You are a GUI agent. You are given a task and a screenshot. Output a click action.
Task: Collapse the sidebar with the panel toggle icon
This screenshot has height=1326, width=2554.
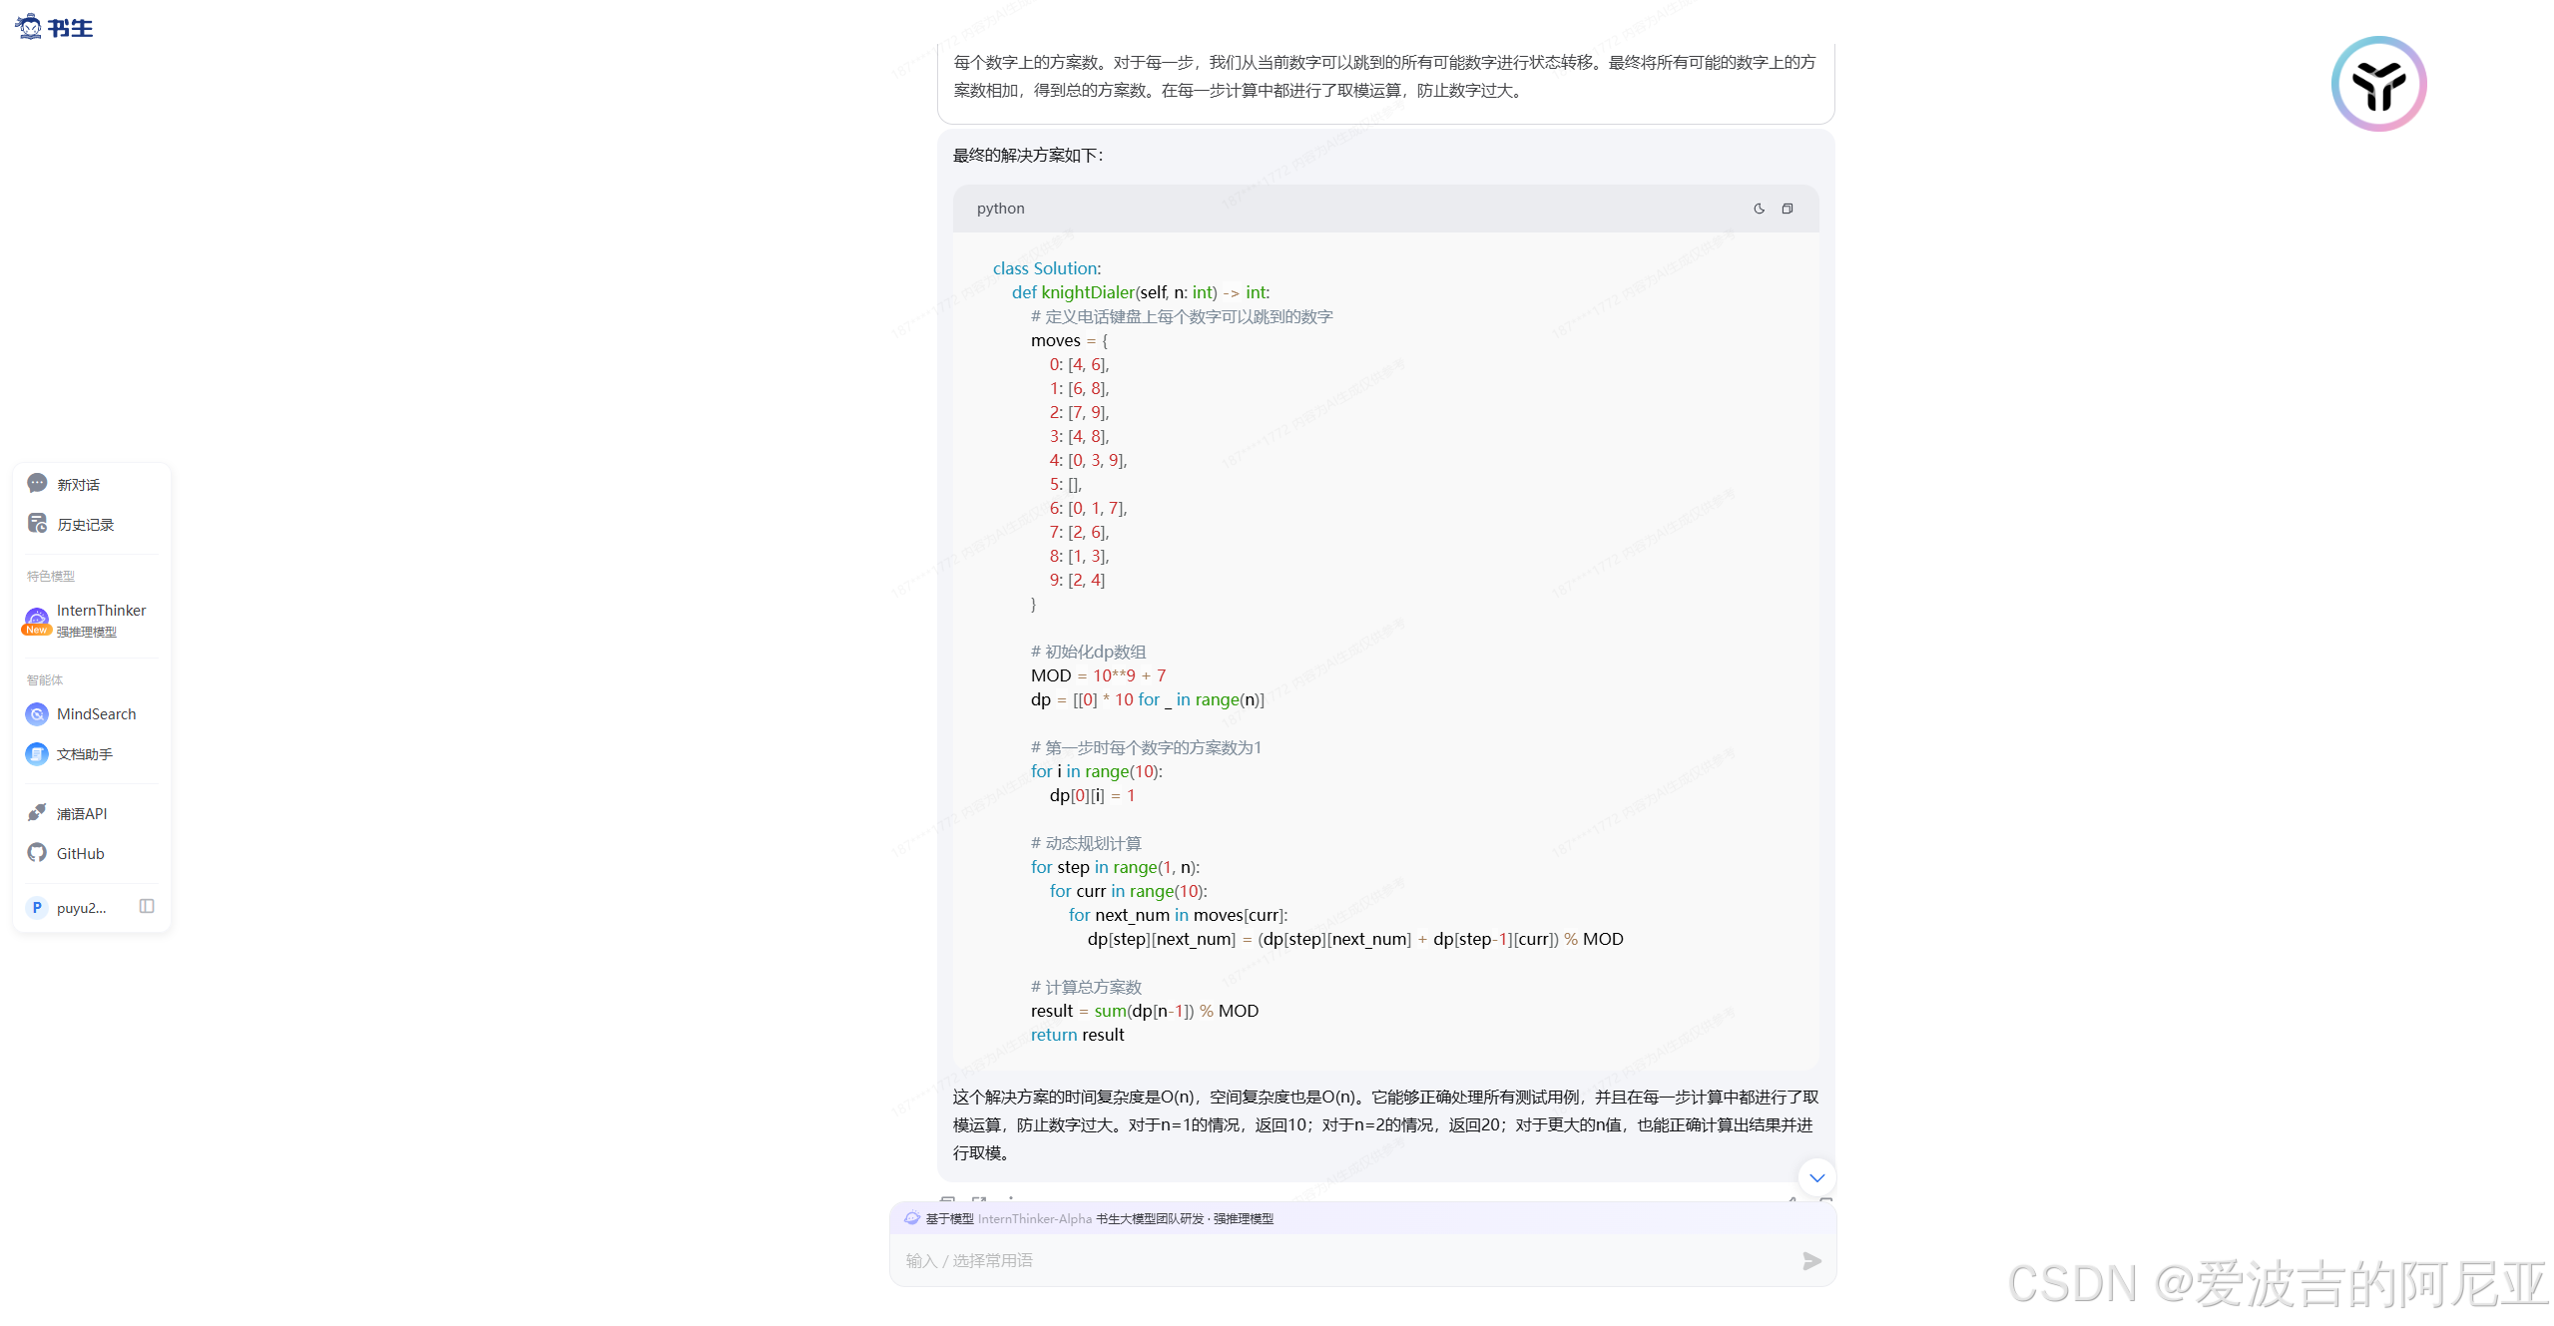pyautogui.click(x=147, y=907)
